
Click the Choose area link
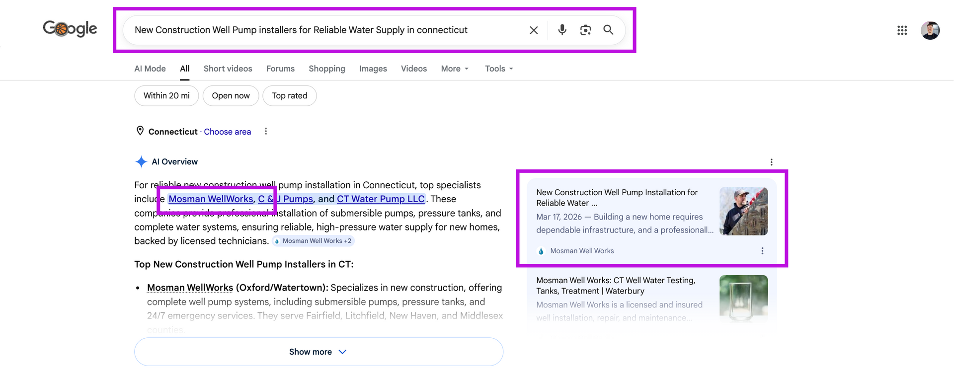coord(228,132)
